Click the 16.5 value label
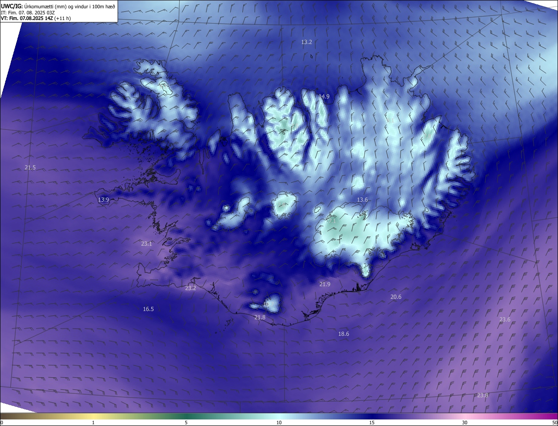Screen dimensions: 558x426 [x=148, y=309]
